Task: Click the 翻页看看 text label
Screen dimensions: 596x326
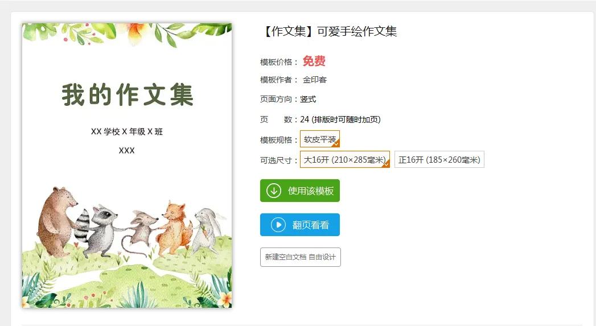Action: pyautogui.click(x=311, y=225)
